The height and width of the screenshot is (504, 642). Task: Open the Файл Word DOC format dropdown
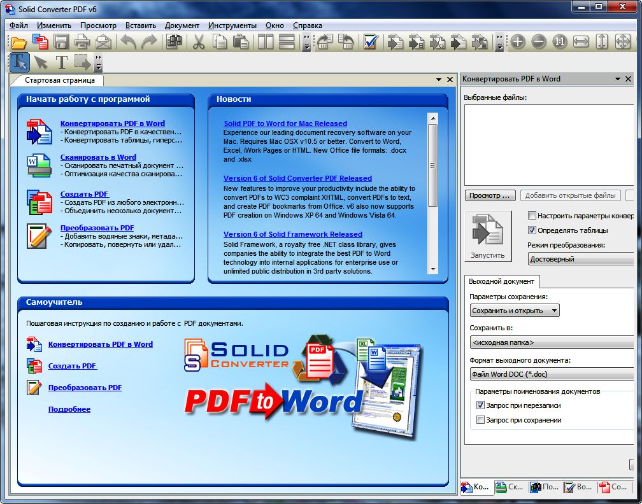(552, 374)
